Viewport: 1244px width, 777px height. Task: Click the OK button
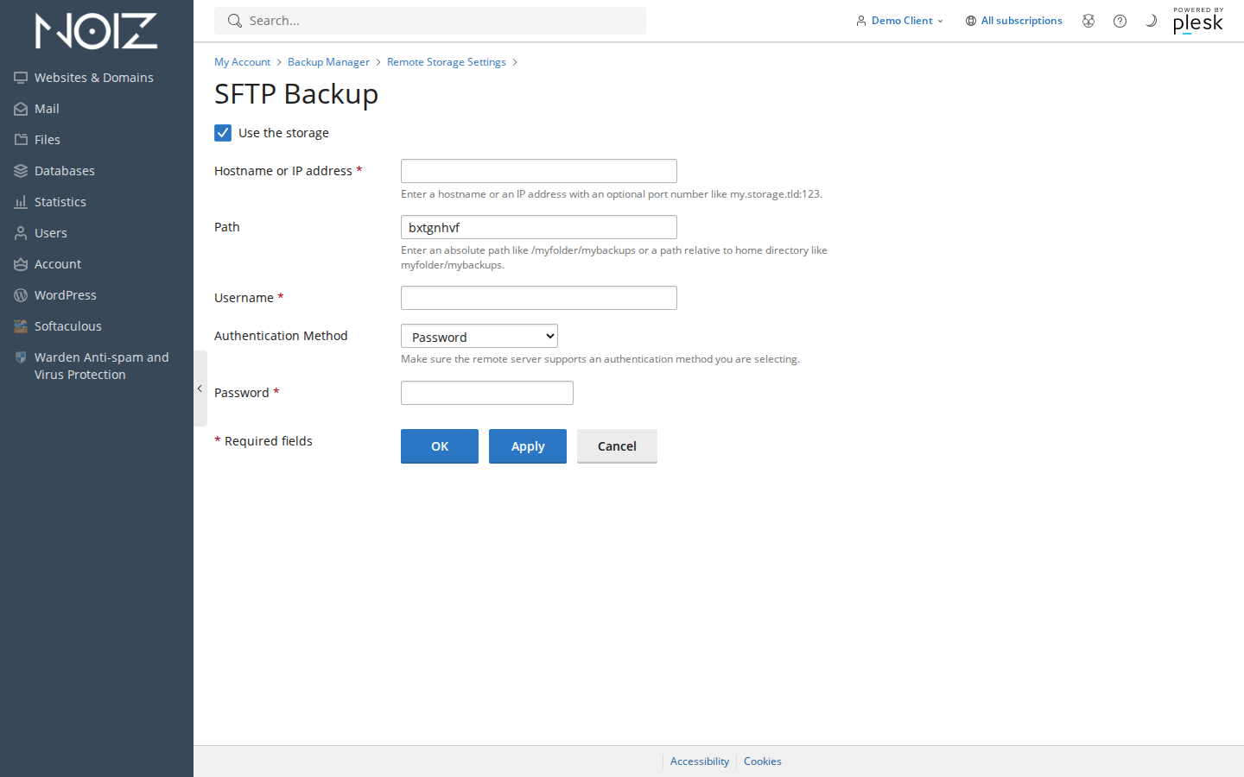[440, 446]
